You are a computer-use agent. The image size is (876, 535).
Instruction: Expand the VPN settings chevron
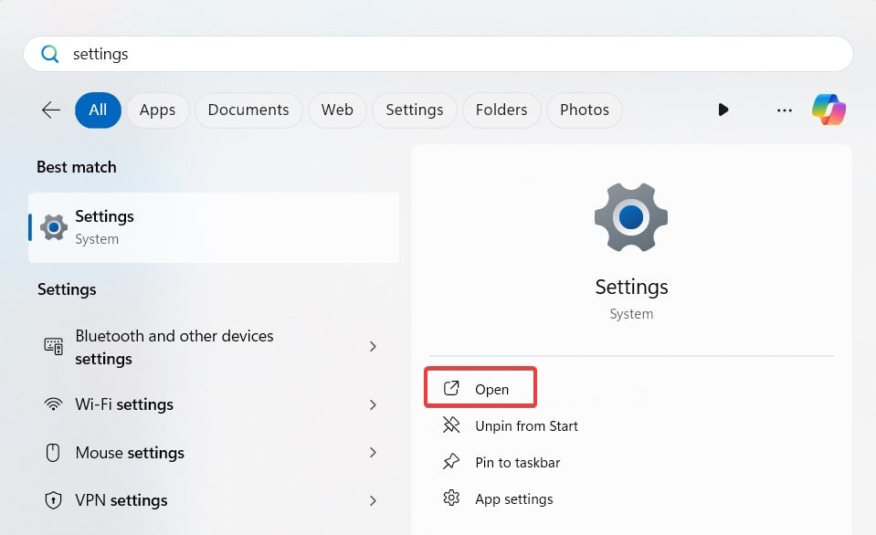pyautogui.click(x=373, y=500)
